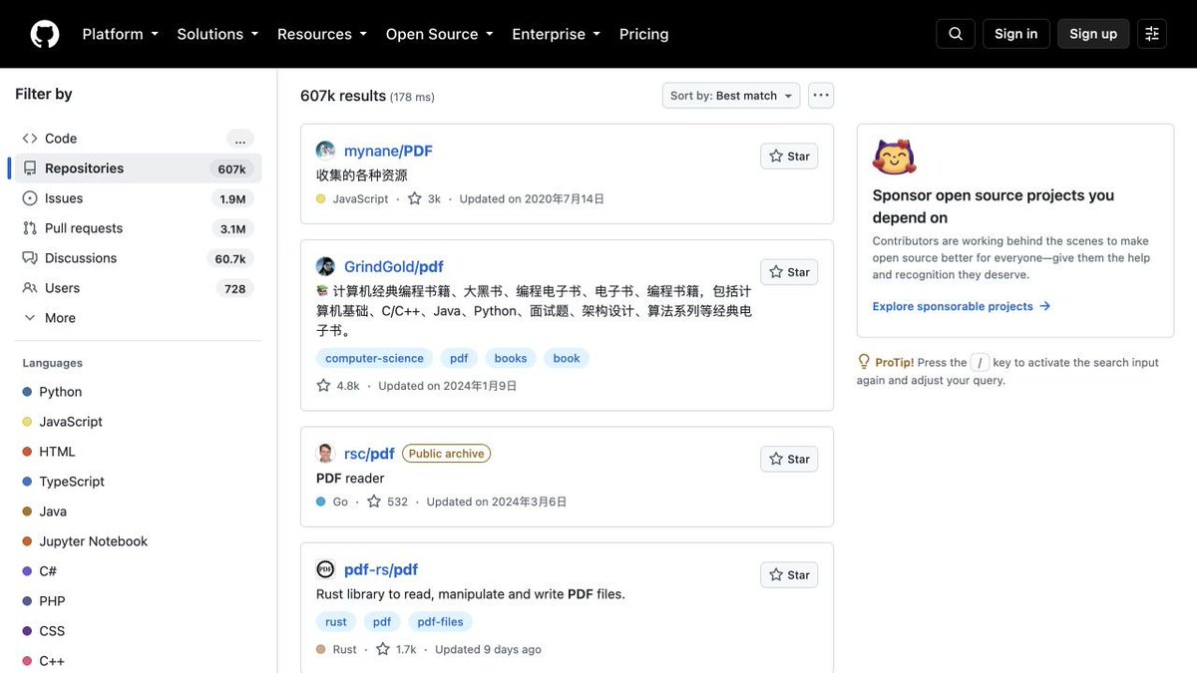The width and height of the screenshot is (1197, 673).
Task: Open the Platform dropdown menu
Action: [x=120, y=34]
